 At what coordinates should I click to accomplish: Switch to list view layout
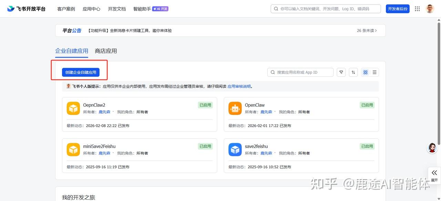(375, 72)
